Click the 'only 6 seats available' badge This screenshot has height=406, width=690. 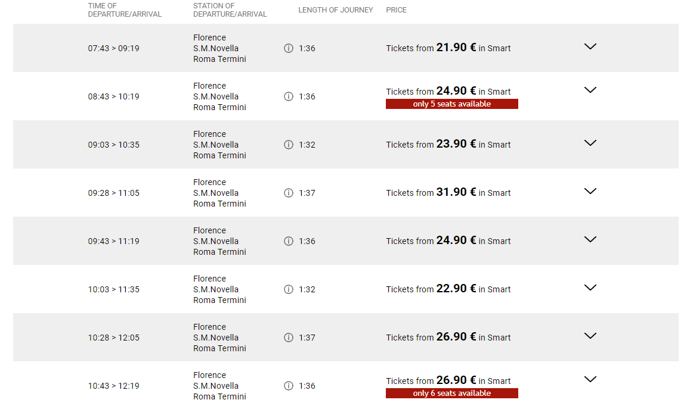tap(451, 393)
